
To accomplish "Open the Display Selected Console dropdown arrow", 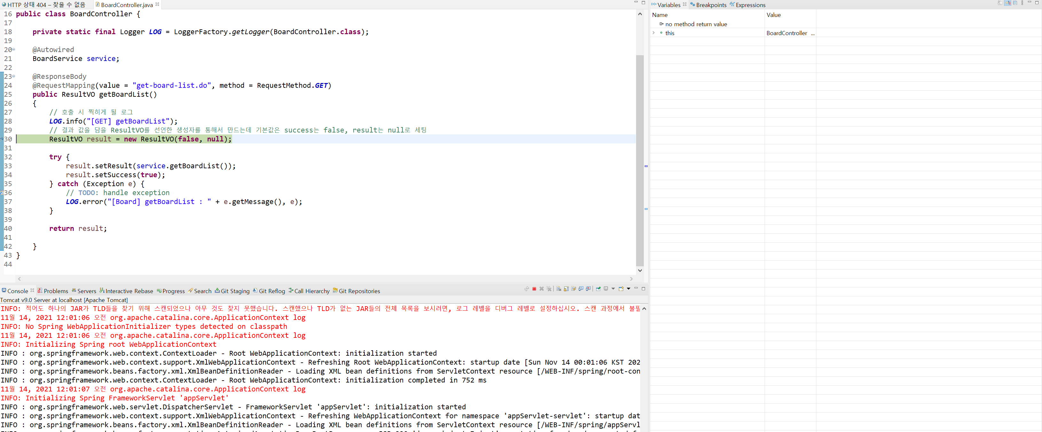I will (613, 289).
